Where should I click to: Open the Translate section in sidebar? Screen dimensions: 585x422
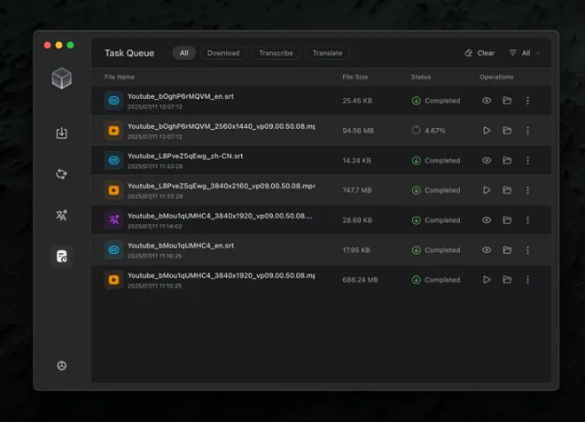pyautogui.click(x=62, y=216)
